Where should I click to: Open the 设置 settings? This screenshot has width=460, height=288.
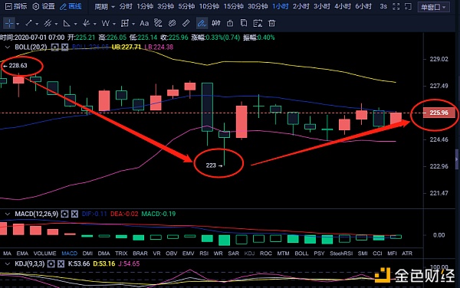click(x=44, y=6)
